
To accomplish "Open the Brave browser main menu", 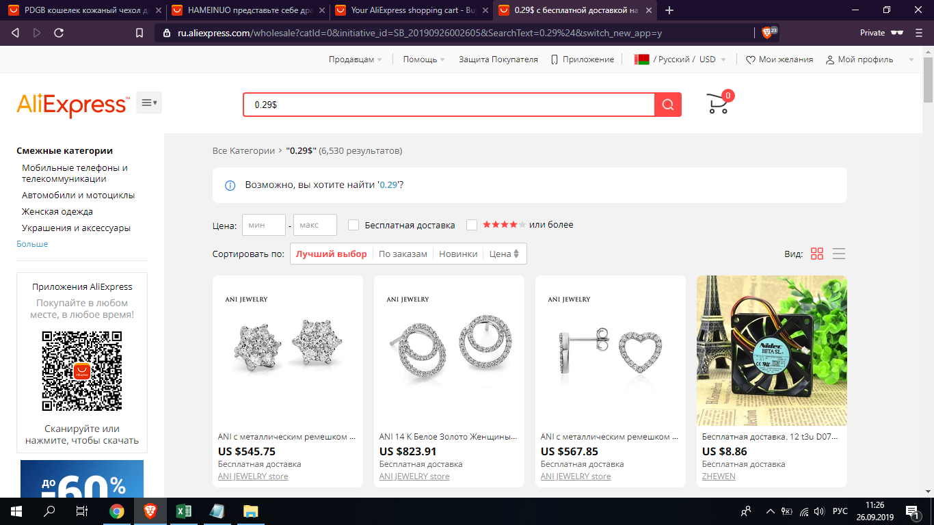I will click(x=920, y=33).
